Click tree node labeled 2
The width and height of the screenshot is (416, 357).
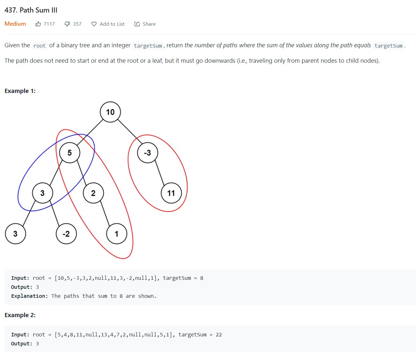point(93,193)
